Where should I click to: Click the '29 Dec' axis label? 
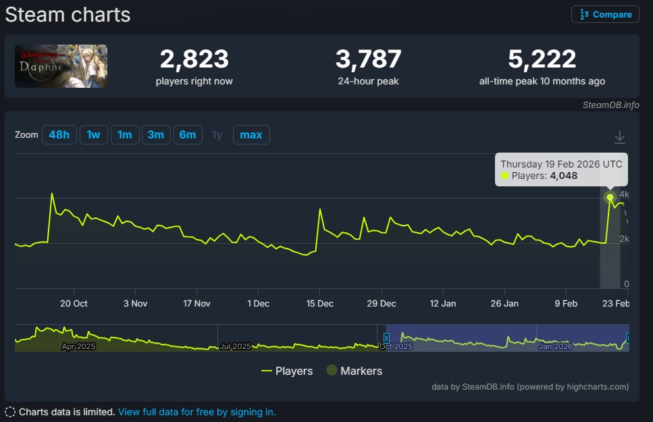coord(382,304)
